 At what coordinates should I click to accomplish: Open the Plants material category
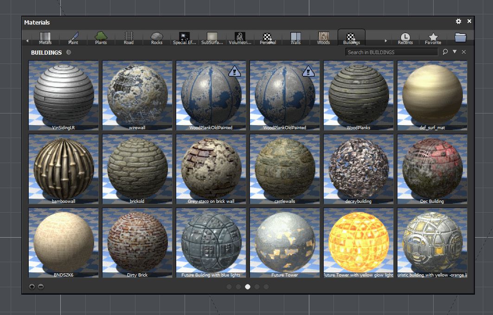[101, 38]
